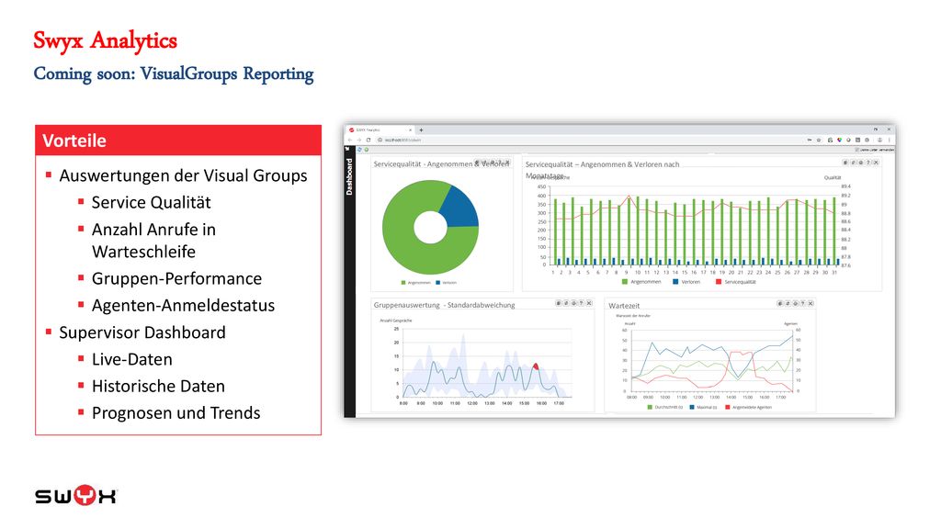Open settings gear of Gruppenauswertung widget

click(573, 303)
